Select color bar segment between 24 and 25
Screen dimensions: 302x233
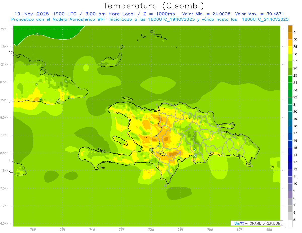[x=290, y=79]
